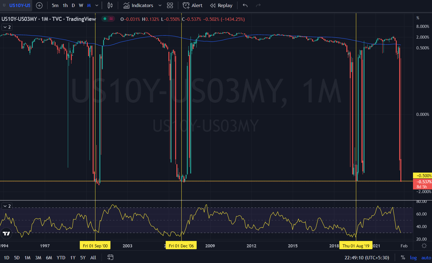
Task: Click the 80.00 label on the lower pane scale
Action: [422, 201]
